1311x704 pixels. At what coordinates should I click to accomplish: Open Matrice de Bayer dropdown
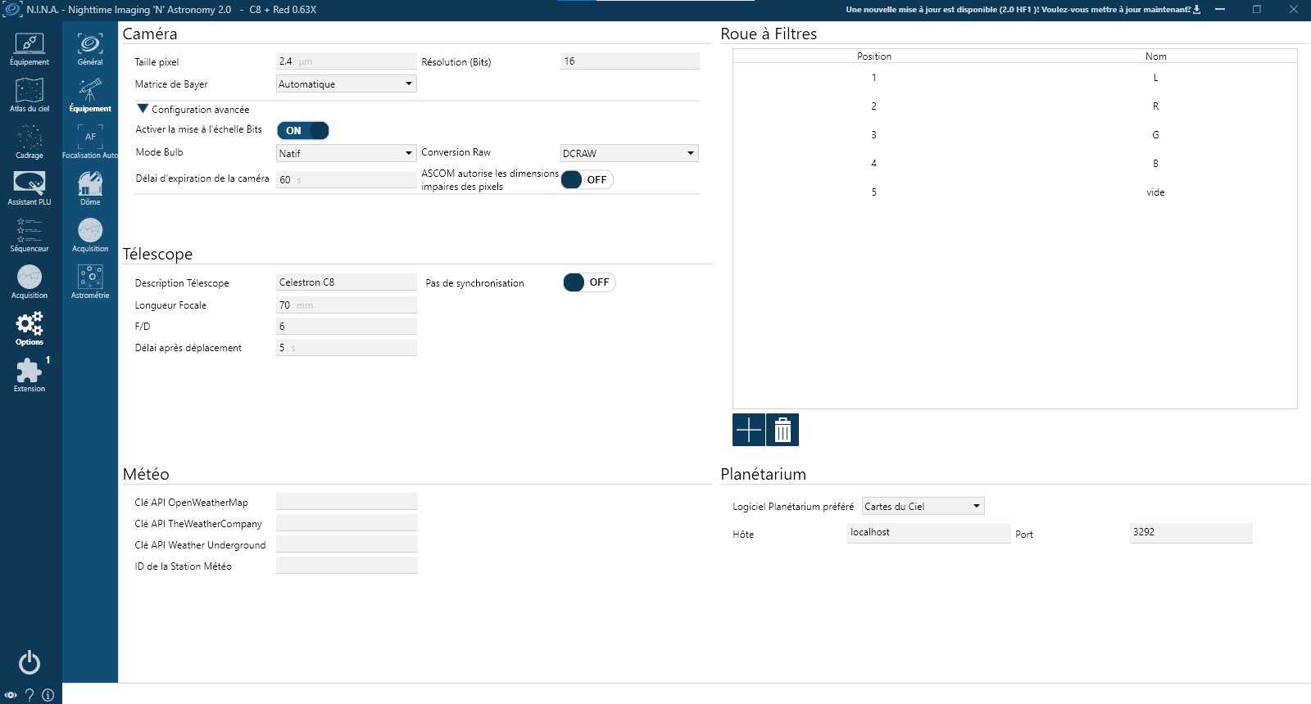tap(347, 83)
